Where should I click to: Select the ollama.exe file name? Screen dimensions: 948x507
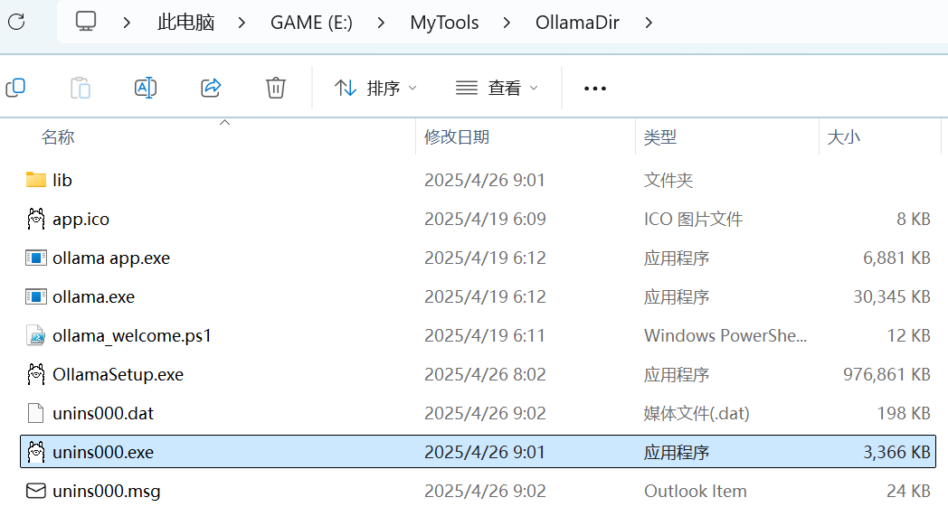[x=94, y=296]
